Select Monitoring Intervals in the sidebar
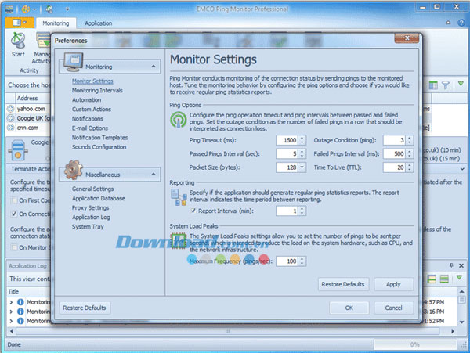Screen dimensions: 470x353 click(97, 90)
